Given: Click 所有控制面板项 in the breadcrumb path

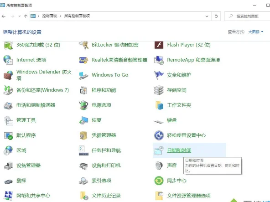Looking at the screenshot, I should point(77,16).
